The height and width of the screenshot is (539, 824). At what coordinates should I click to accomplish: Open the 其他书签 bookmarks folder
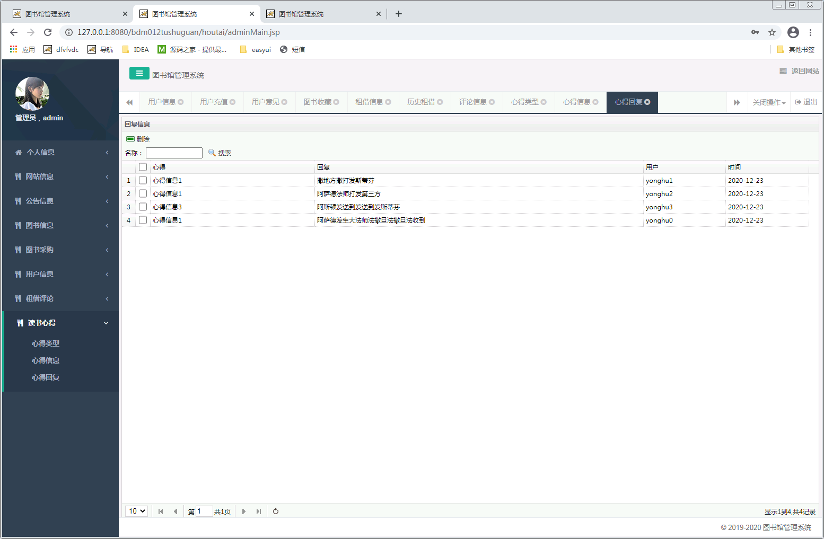[795, 49]
